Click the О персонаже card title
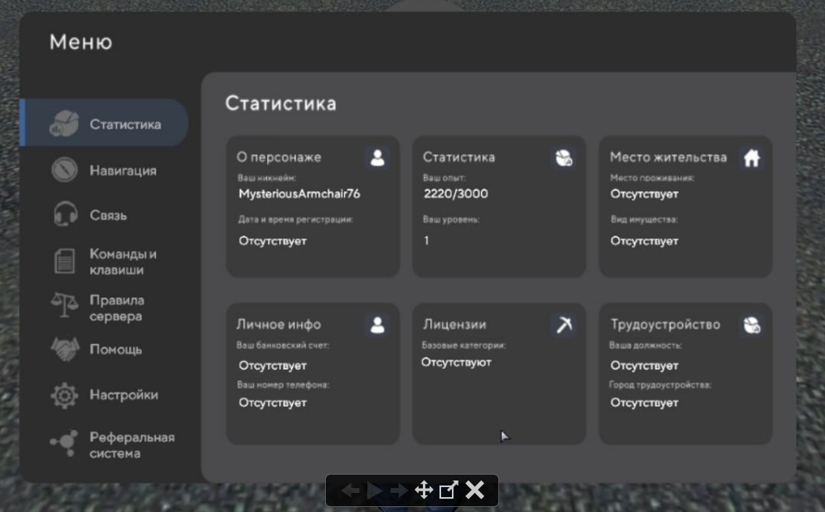The image size is (825, 512). click(x=279, y=157)
